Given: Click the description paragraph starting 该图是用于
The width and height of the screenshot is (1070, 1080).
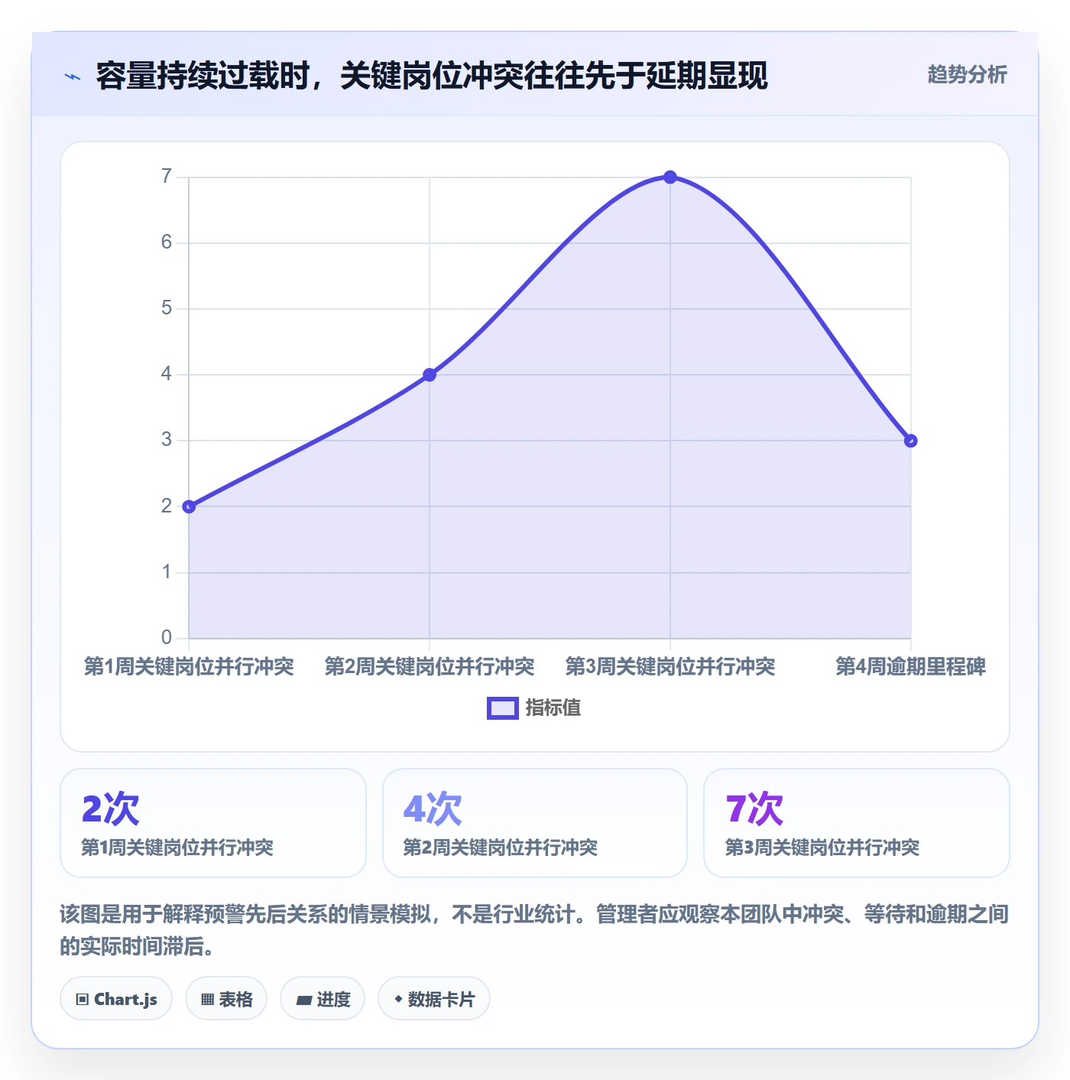Looking at the screenshot, I should tap(534, 930).
